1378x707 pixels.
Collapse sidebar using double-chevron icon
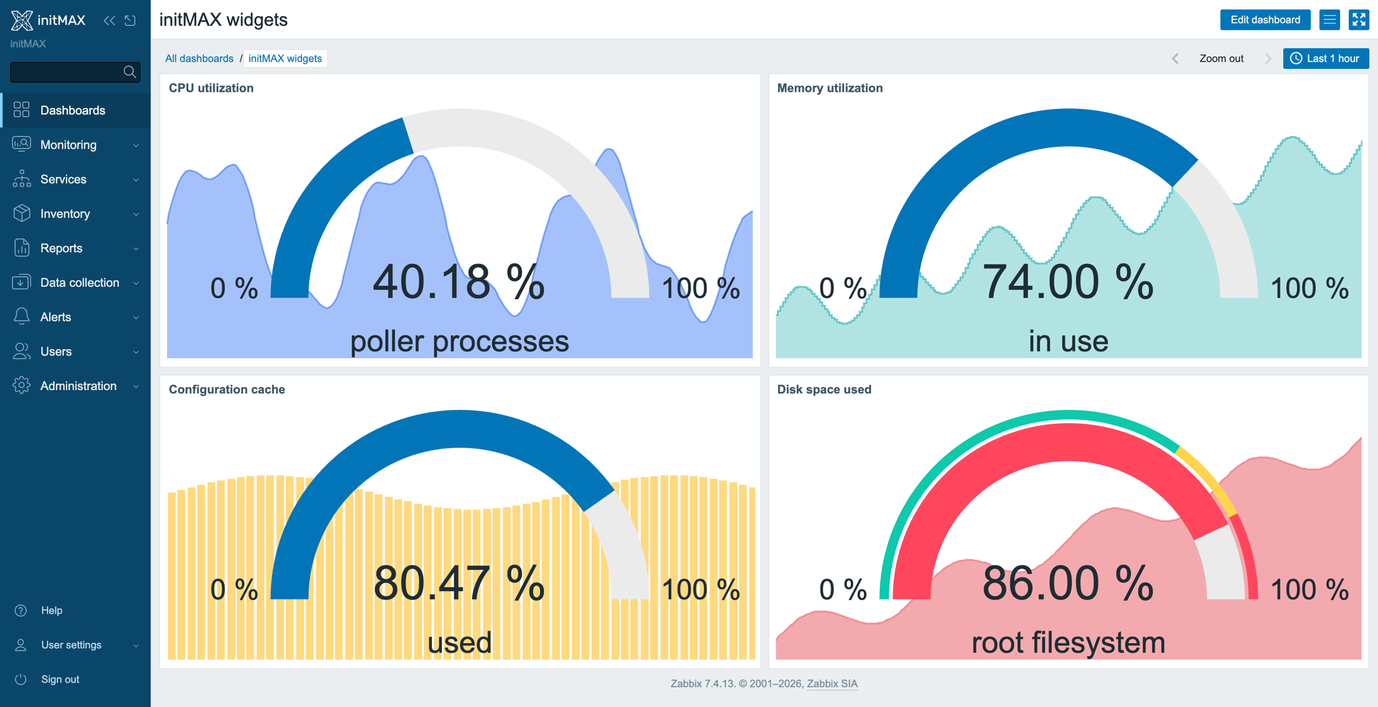[x=109, y=21]
